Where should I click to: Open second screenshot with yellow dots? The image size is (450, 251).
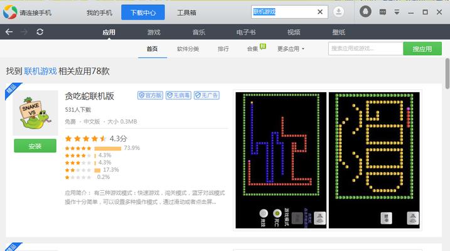click(374, 160)
